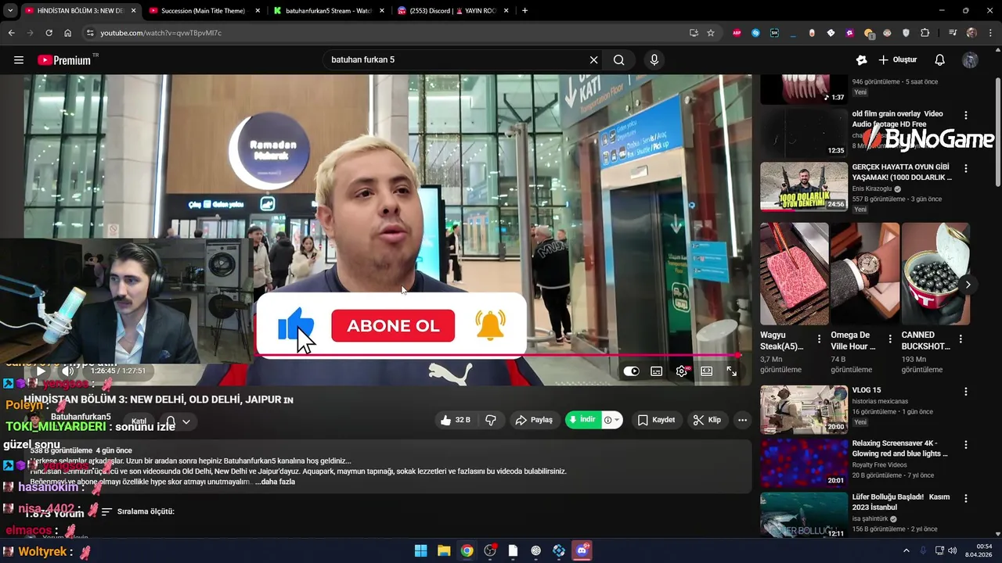Switch to batuhanfurkan5 Stream tab

pos(329,11)
